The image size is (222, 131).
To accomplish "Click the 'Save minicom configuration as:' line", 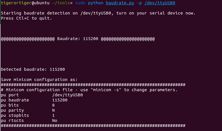I will (39, 80).
